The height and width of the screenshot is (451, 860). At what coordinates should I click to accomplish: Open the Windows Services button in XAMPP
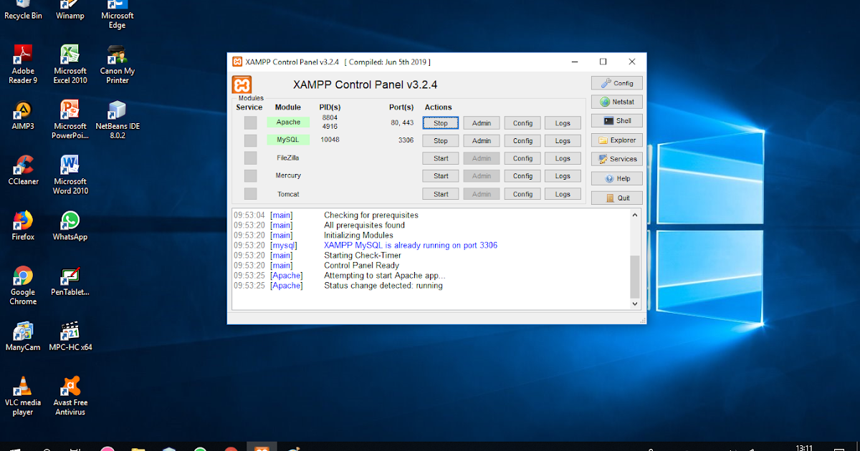(617, 159)
